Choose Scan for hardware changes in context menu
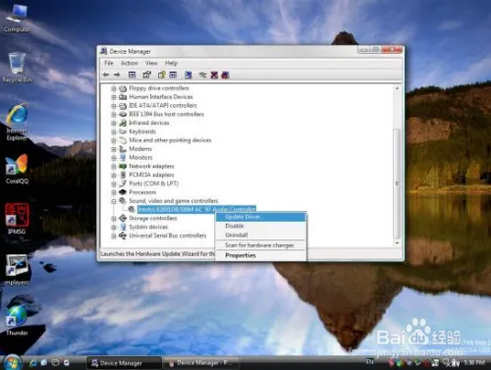Screen dimensions: 491x370 click(260, 245)
